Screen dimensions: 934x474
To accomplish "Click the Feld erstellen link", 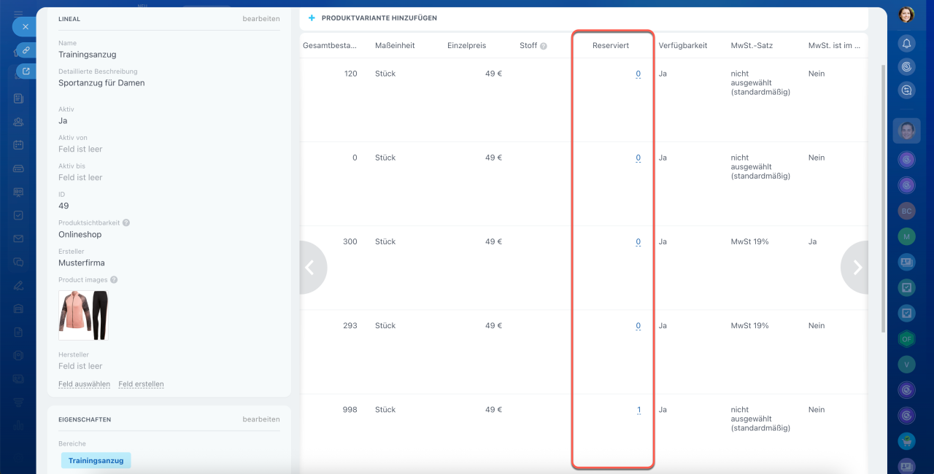I will click(x=141, y=384).
